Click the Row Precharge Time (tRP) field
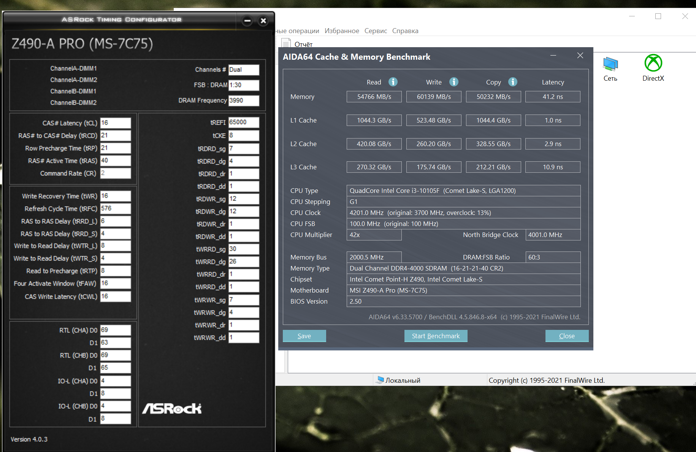This screenshot has height=452, width=696. click(x=116, y=148)
